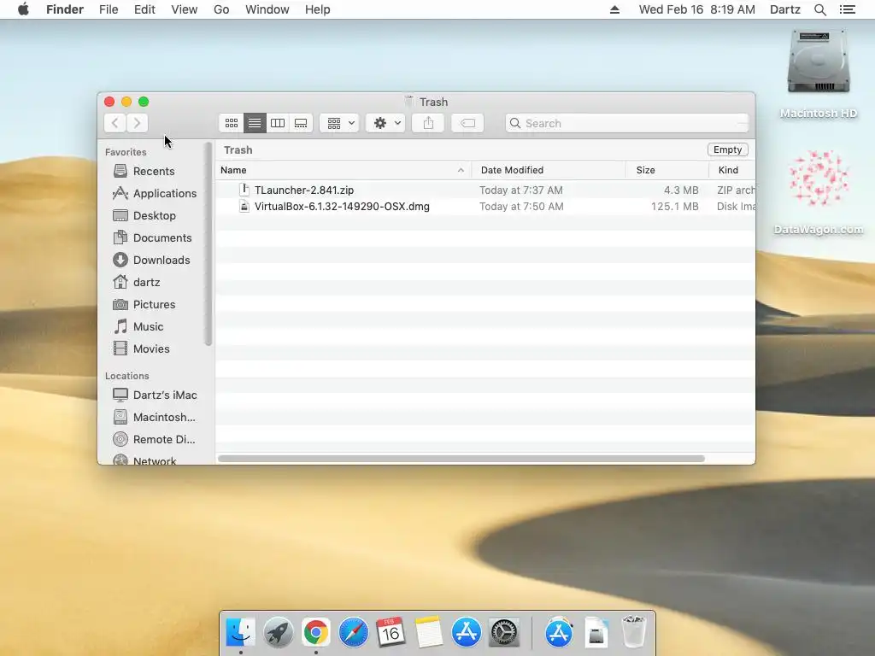Viewport: 875px width, 656px height.
Task: Open System Preferences from the Dock
Action: (x=504, y=632)
